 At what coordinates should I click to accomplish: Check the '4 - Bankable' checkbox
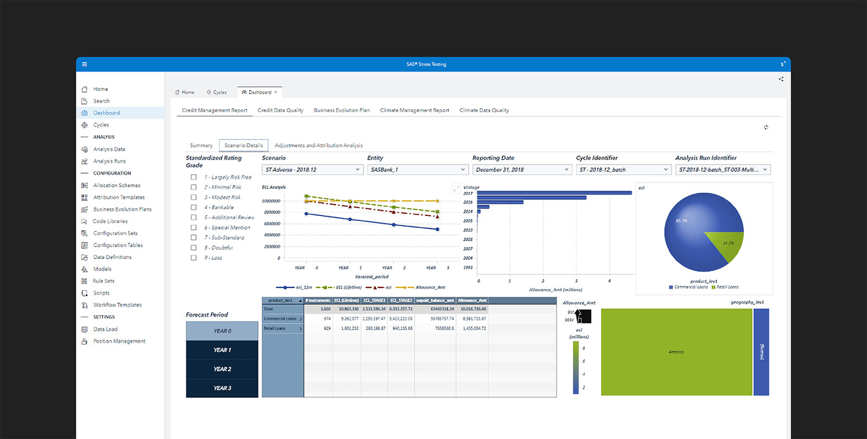click(x=193, y=207)
